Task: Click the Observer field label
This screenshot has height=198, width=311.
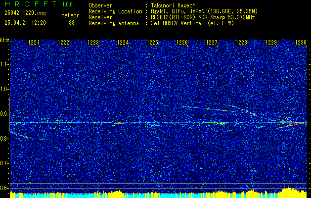Action: 100,5
